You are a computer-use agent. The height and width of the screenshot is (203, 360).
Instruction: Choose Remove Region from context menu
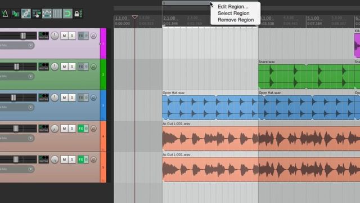pos(236,20)
